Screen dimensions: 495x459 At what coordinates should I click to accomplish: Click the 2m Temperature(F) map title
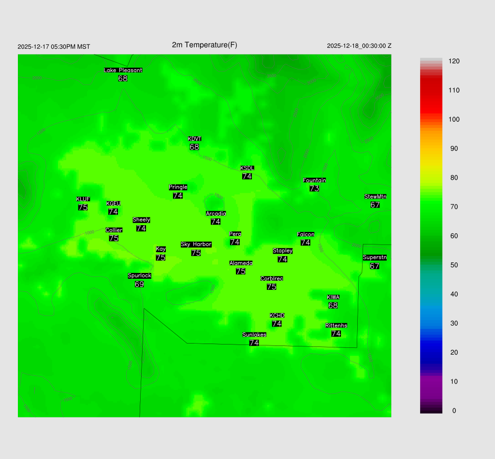[x=204, y=45]
